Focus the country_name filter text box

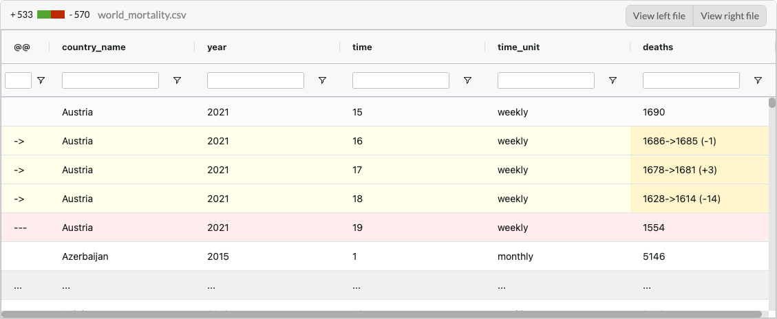[x=110, y=81]
